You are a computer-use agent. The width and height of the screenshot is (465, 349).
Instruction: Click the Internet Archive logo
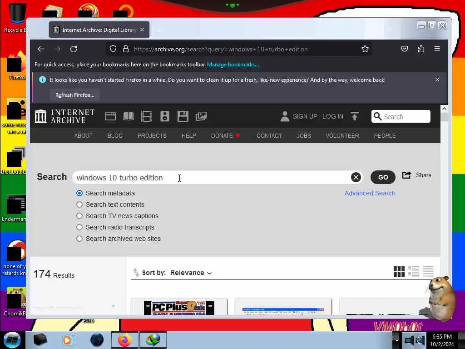pos(64,116)
